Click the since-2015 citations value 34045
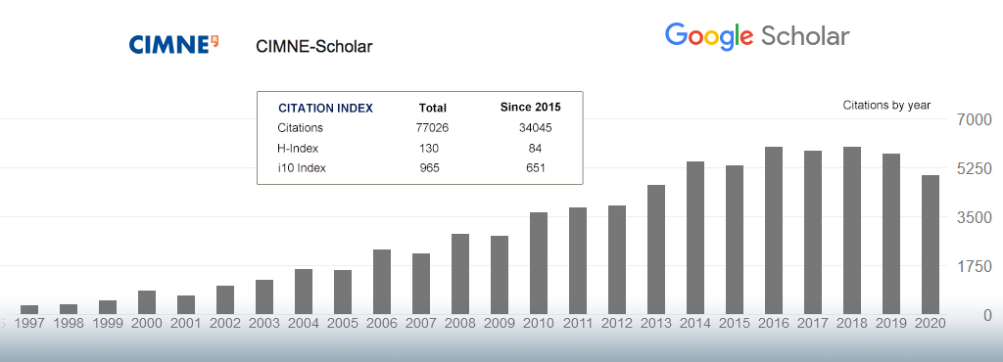This screenshot has width=1003, height=362. 536,128
